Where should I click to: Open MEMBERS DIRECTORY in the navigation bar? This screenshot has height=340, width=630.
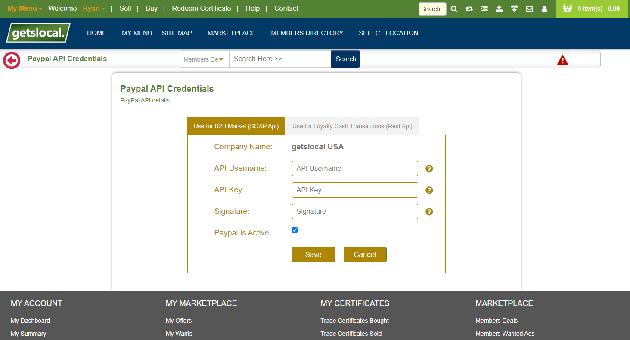tap(307, 33)
